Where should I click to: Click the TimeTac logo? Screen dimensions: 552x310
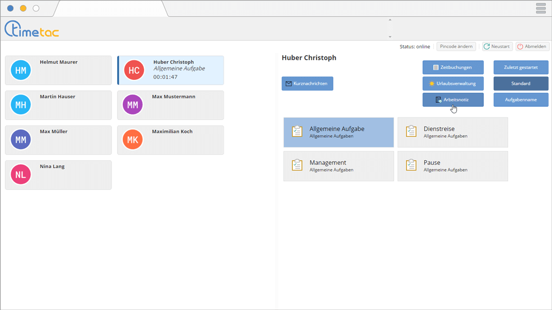tap(32, 29)
